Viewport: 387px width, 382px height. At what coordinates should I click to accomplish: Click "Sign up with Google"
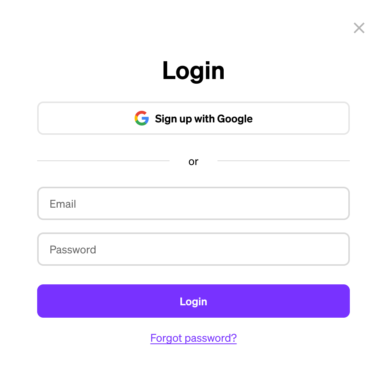(193, 118)
